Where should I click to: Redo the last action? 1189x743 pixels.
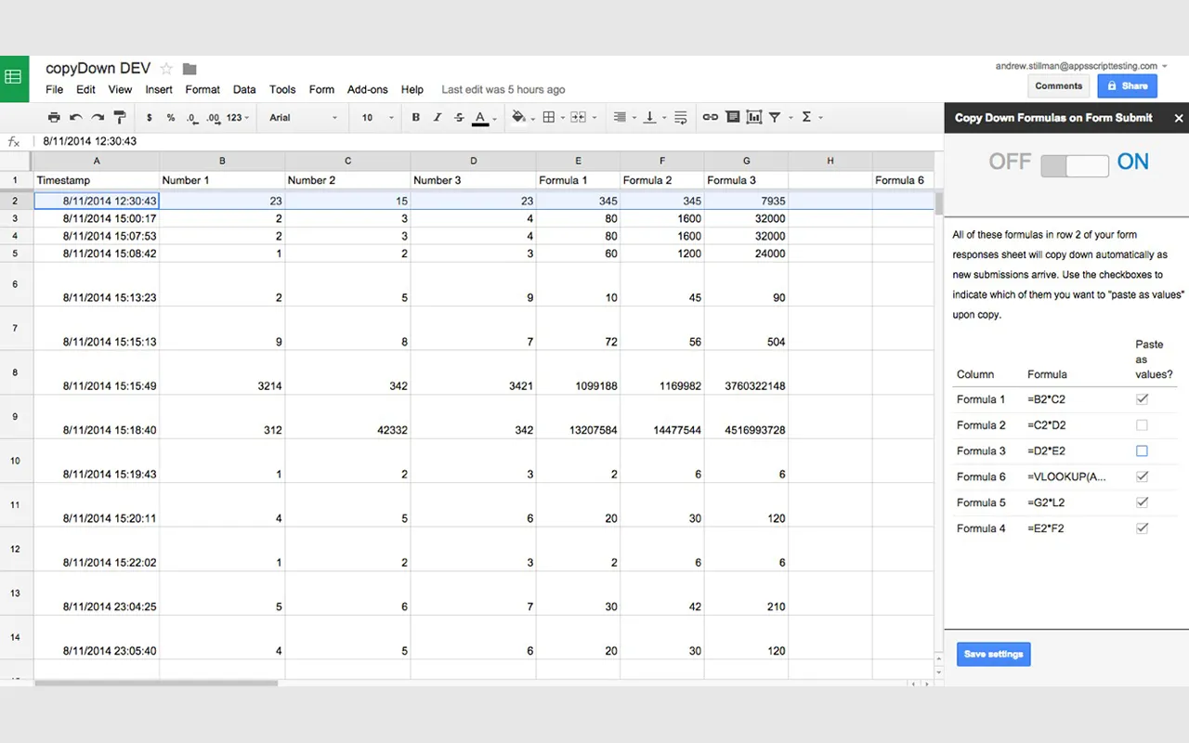pos(98,117)
